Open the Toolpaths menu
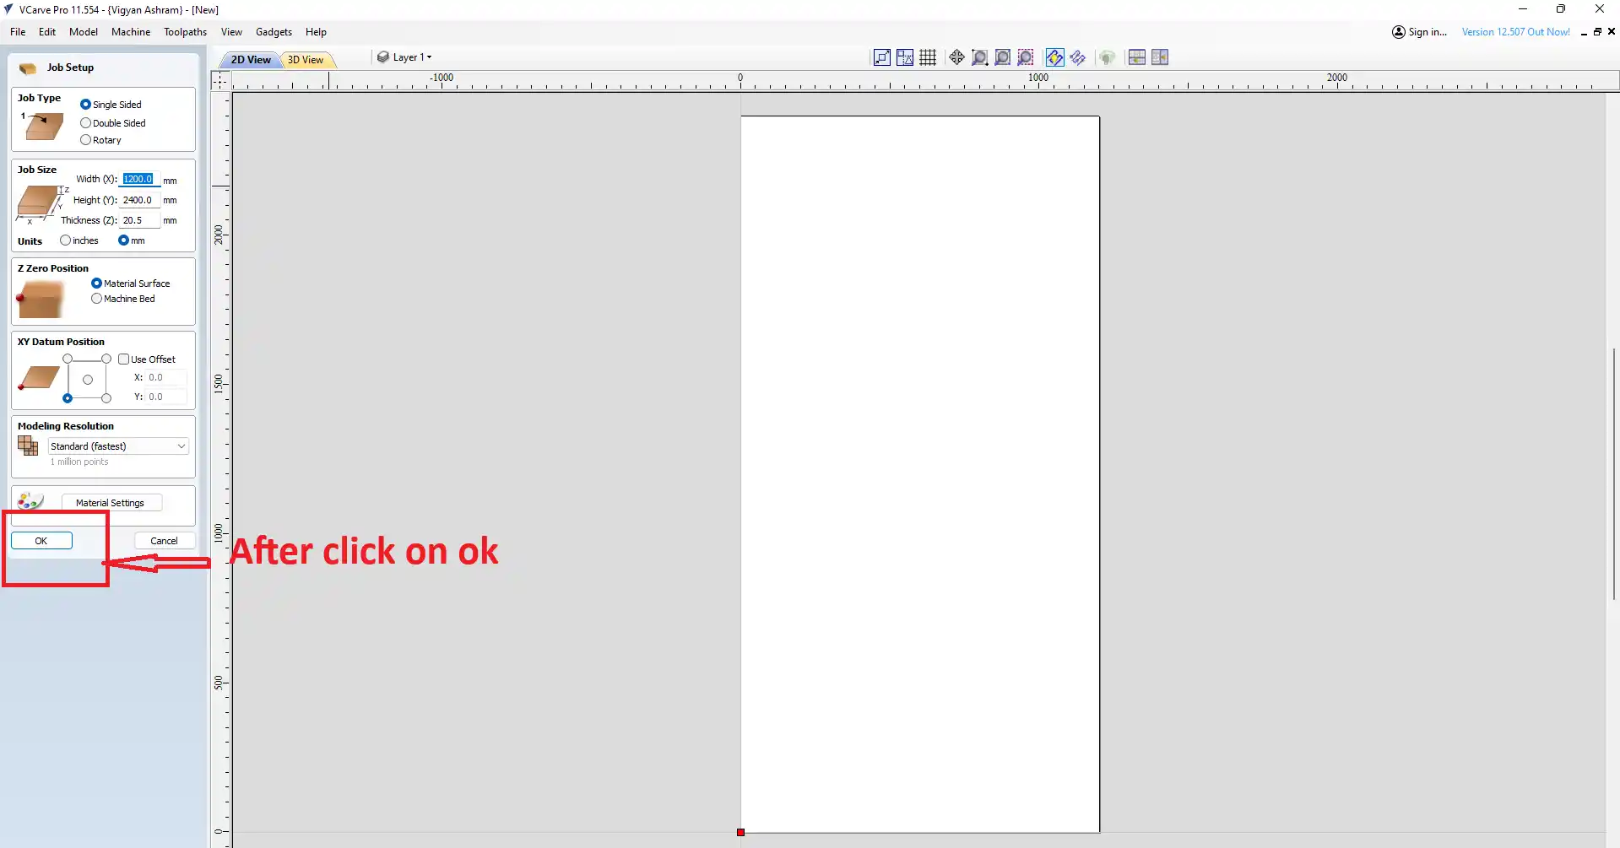The height and width of the screenshot is (848, 1620). (x=186, y=32)
